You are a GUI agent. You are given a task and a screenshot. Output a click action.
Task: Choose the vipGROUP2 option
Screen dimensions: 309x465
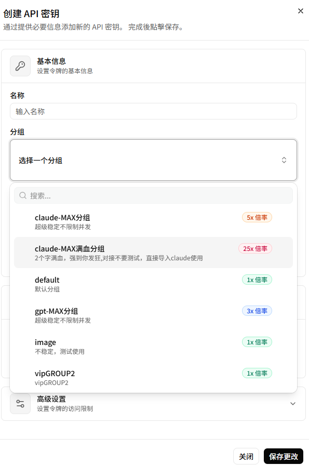[x=153, y=377]
